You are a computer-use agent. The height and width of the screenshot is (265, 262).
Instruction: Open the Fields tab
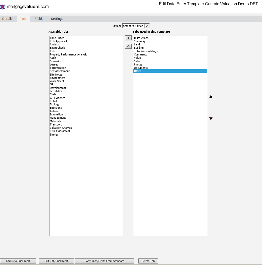click(x=39, y=19)
